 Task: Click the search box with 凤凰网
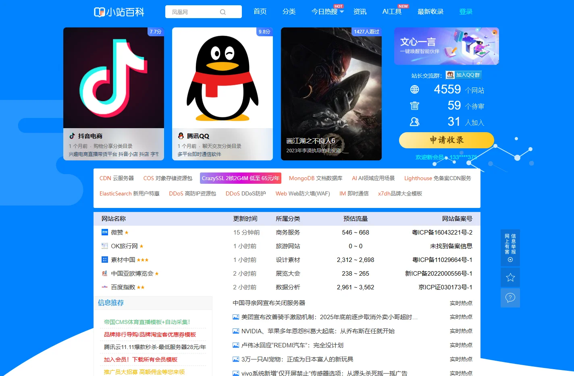click(204, 12)
